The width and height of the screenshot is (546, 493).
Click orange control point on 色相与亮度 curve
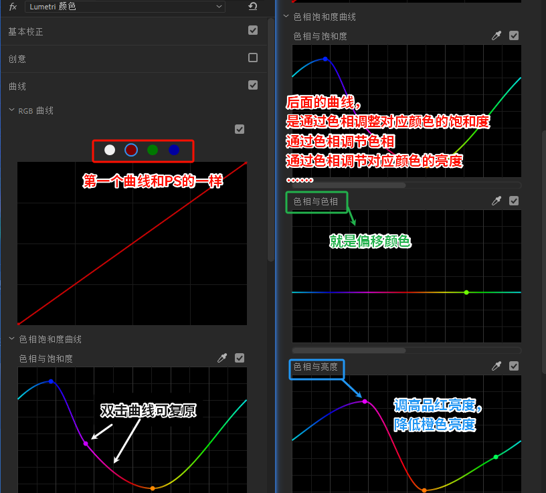[x=424, y=490]
